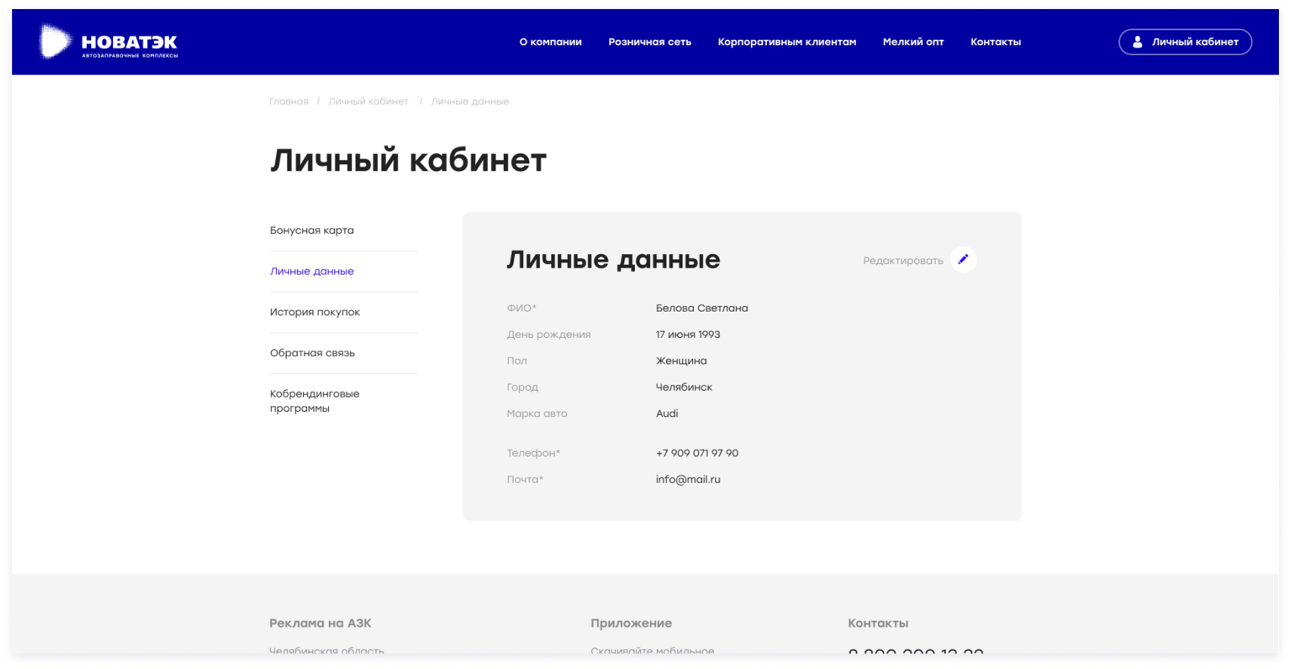Go to Обратная связь section
This screenshot has height=669, width=1291.
click(x=312, y=353)
